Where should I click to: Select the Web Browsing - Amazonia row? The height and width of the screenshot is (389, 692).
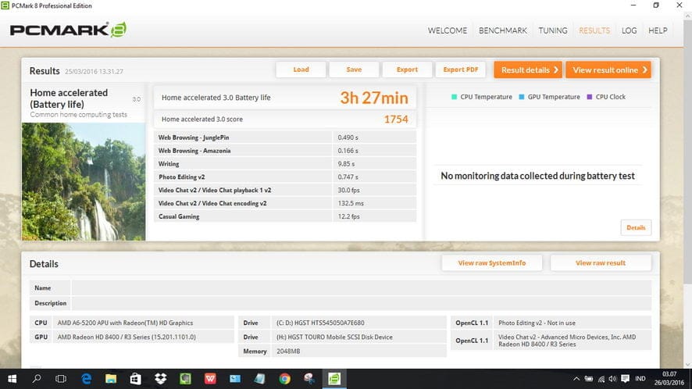coord(284,151)
